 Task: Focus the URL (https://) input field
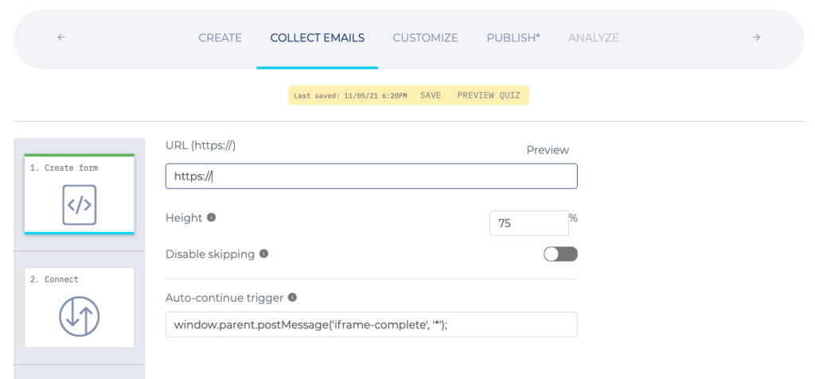[371, 176]
